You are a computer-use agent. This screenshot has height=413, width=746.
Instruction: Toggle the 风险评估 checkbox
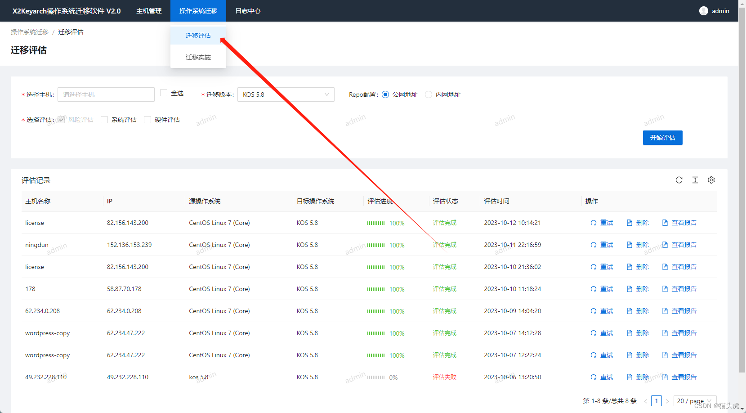click(61, 120)
